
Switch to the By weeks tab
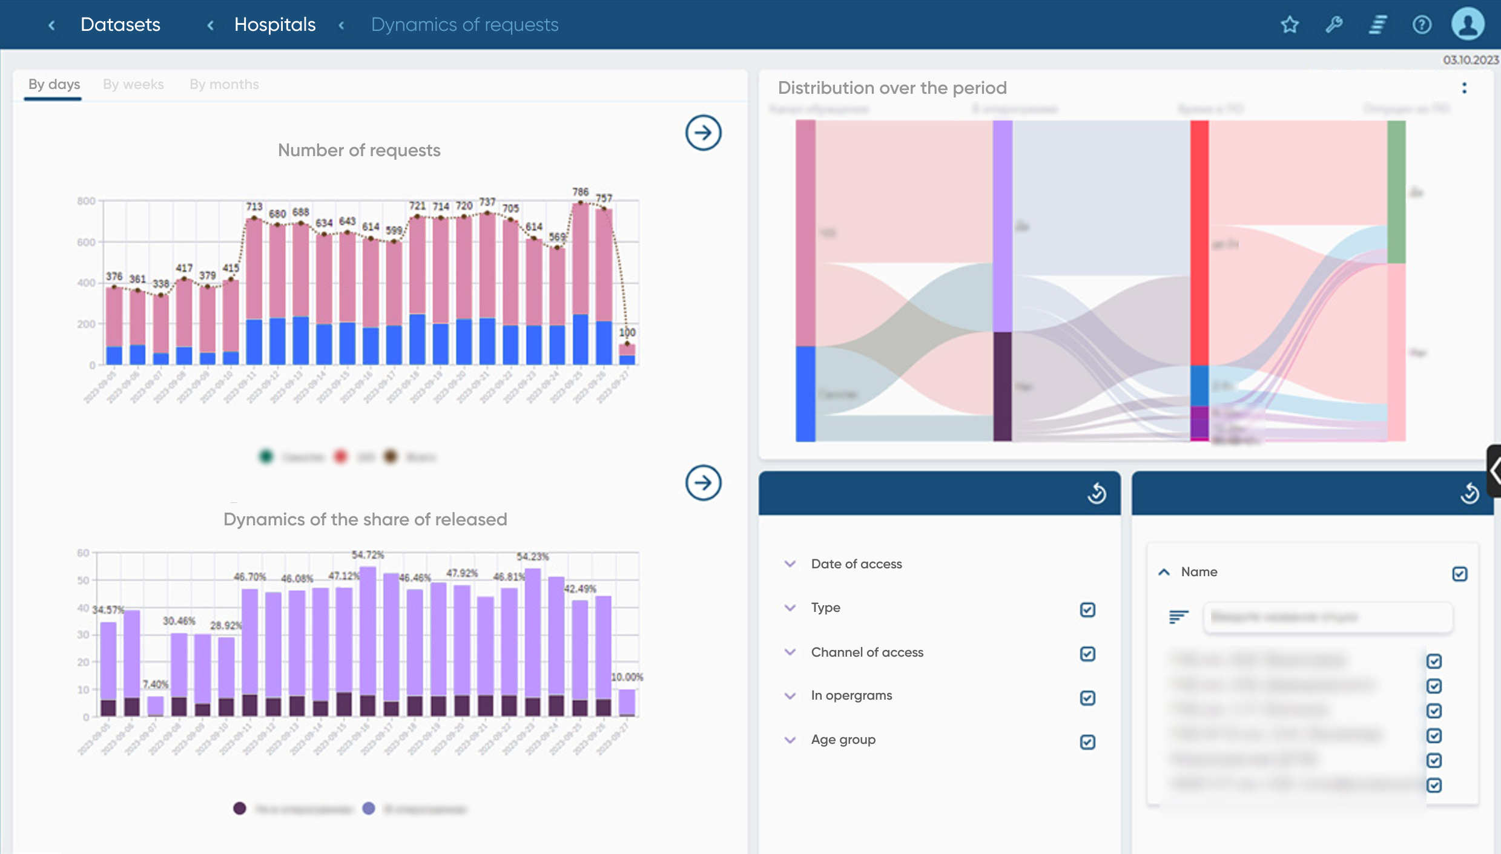click(x=133, y=84)
